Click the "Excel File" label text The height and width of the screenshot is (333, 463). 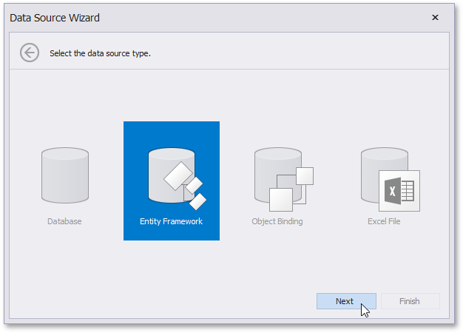pos(384,221)
